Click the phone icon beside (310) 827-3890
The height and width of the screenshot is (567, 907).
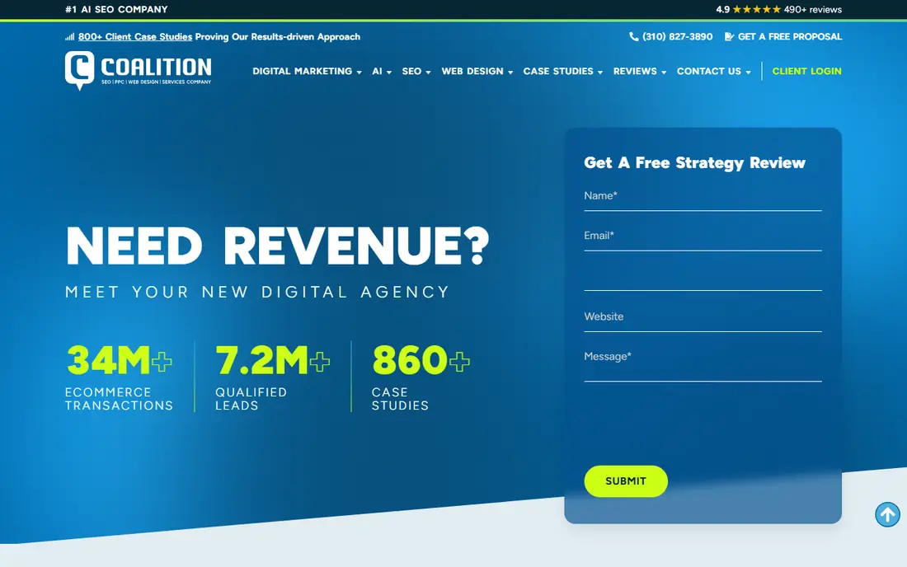[633, 36]
